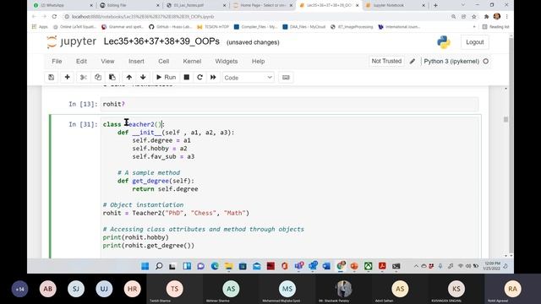Open the +14 more participants bubble
This screenshot has height=304, width=541.
(x=20, y=289)
